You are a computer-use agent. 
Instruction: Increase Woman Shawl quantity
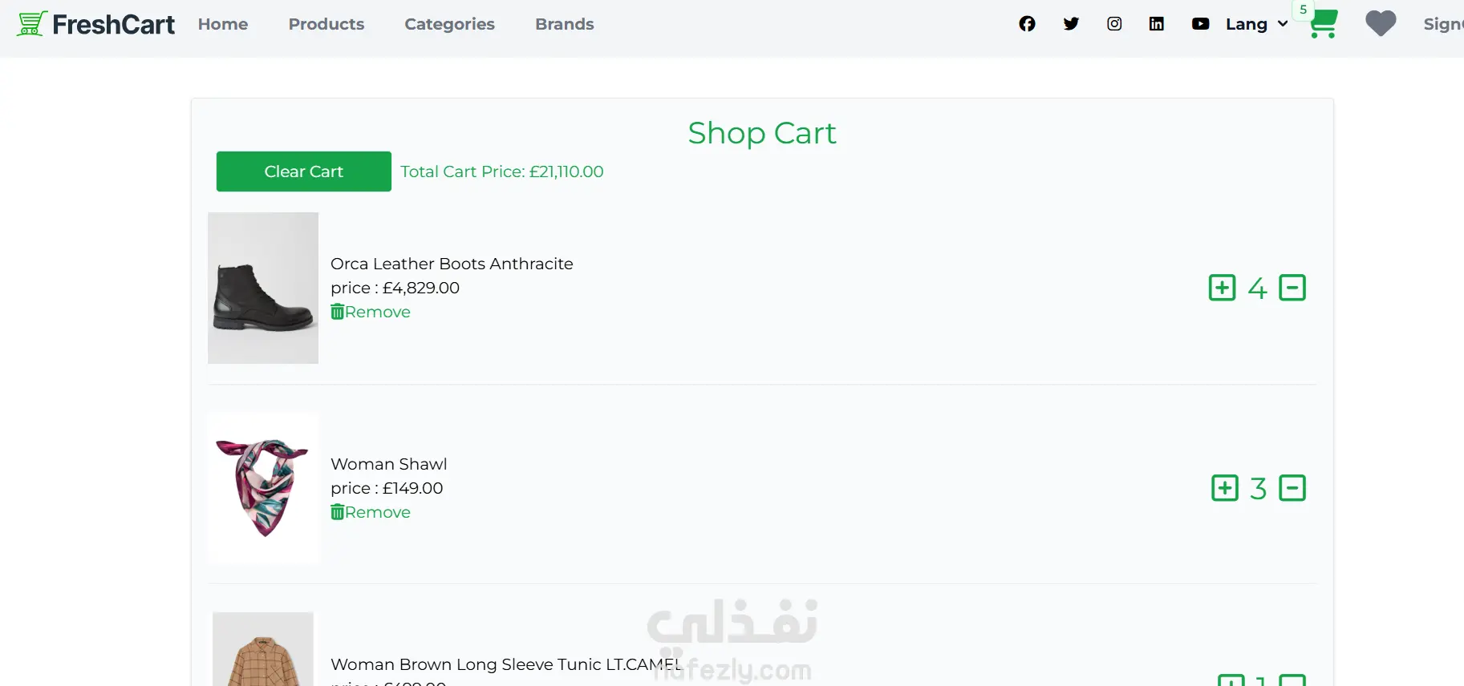(1224, 488)
